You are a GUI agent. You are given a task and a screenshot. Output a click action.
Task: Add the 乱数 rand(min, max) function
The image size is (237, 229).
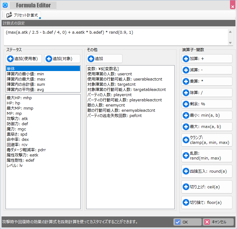pyautogui.click(x=206, y=156)
